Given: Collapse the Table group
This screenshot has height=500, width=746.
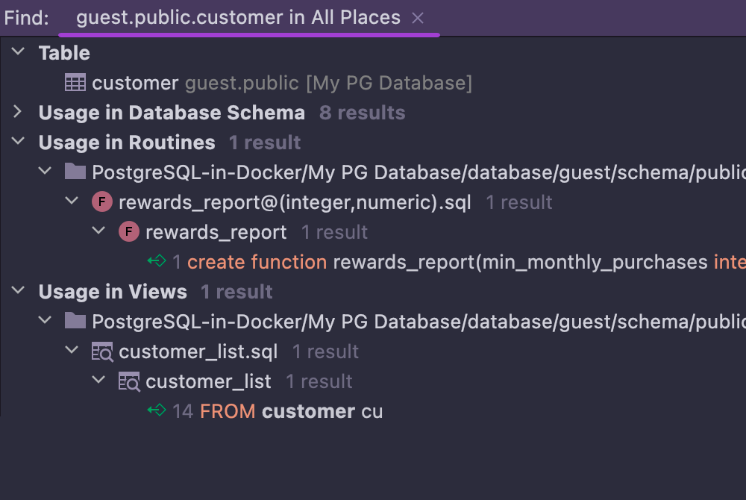Looking at the screenshot, I should click(x=19, y=53).
